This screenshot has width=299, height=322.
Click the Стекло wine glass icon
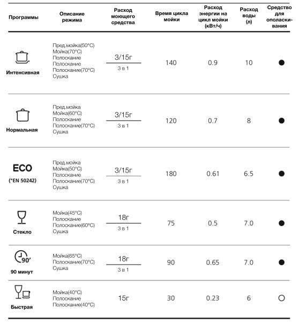22,217
